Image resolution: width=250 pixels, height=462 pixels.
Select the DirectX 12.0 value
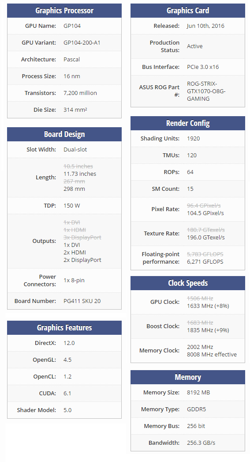pos(69,343)
